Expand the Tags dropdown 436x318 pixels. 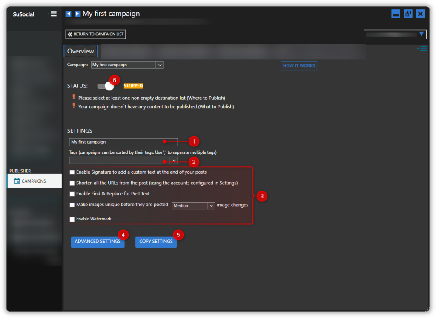pyautogui.click(x=174, y=160)
